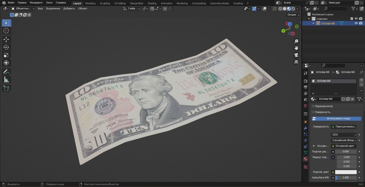The width and height of the screenshot is (365, 187).
Task: Open the Render properties tab
Action: coord(305,81)
